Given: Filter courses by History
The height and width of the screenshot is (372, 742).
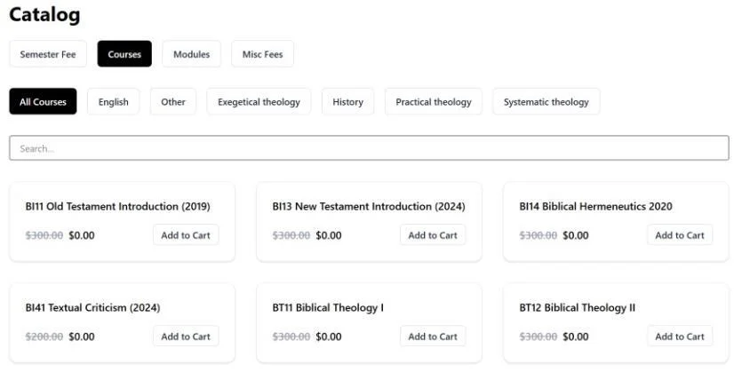Looking at the screenshot, I should (x=347, y=101).
